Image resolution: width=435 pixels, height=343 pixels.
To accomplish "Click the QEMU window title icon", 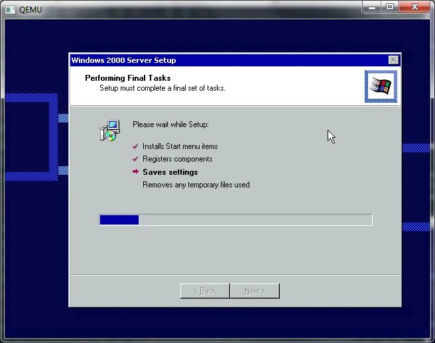I will (10, 10).
